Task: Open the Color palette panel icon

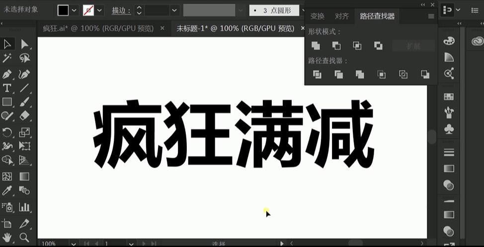Action: point(449,41)
